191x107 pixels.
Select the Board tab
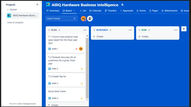(x=67, y=11)
